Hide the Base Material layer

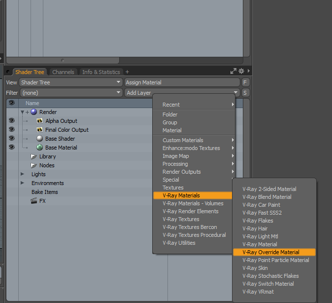[x=12, y=147]
